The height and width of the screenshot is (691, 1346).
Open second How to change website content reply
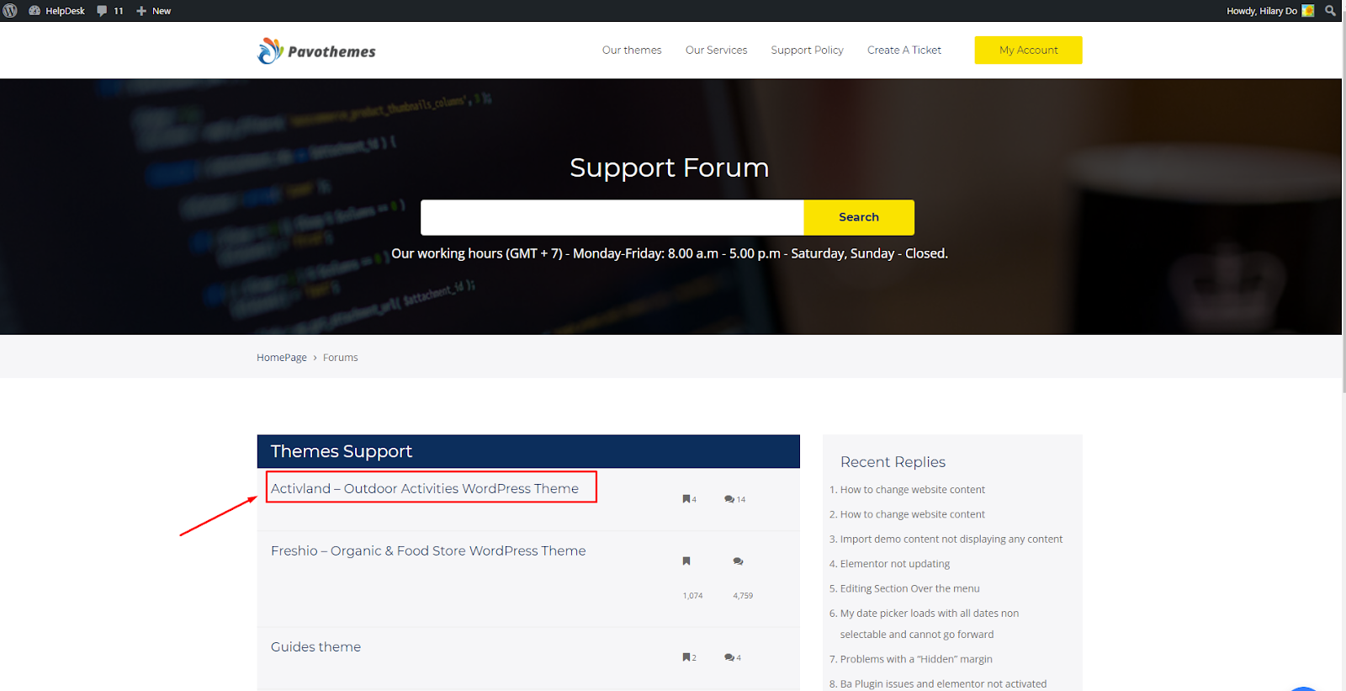[x=913, y=514]
